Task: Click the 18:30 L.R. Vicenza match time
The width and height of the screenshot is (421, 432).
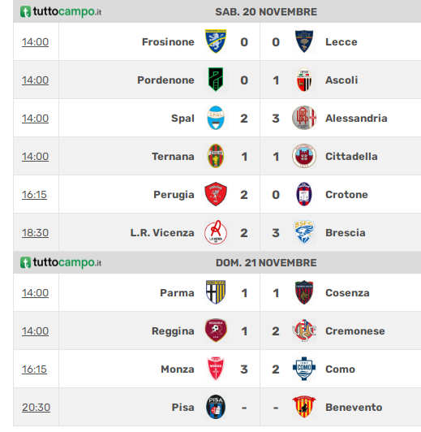Action: coord(35,232)
